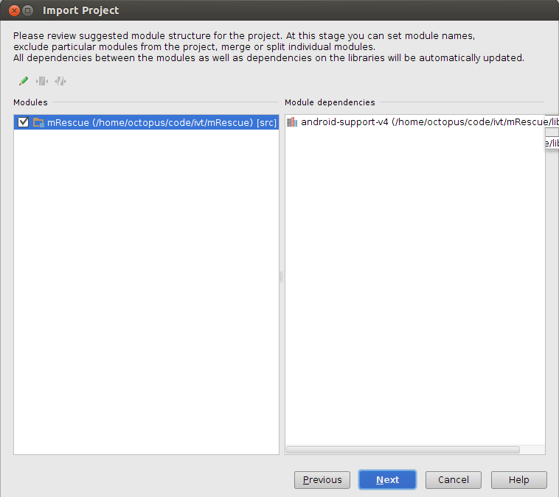Close the Import Project window

[14, 11]
